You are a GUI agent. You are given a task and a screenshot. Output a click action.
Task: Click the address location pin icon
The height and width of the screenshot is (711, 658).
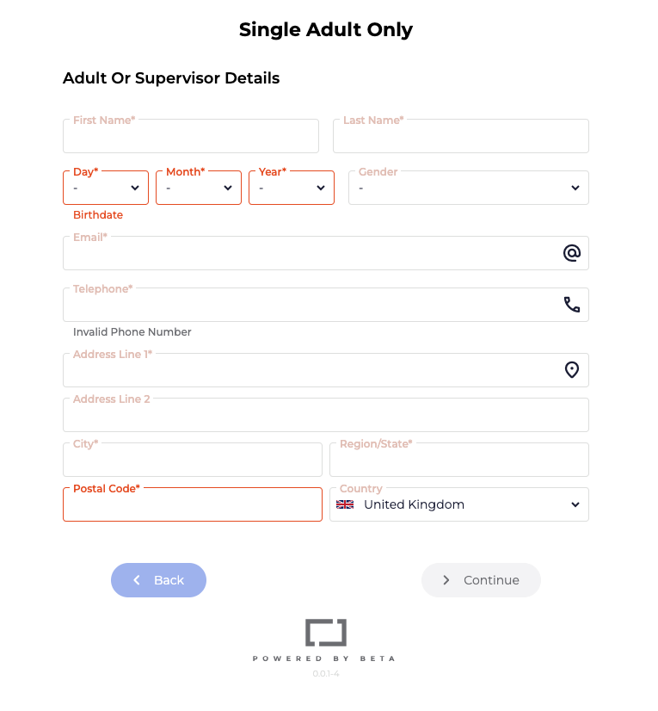point(572,370)
